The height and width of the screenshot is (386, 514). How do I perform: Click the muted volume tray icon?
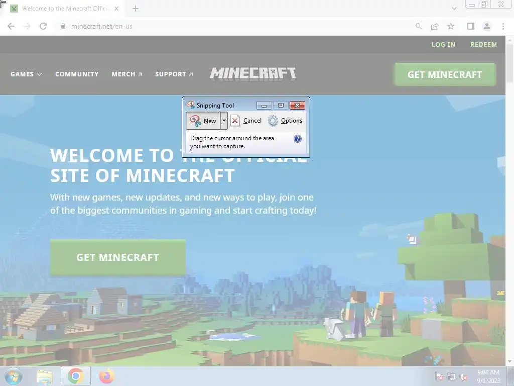(x=463, y=377)
